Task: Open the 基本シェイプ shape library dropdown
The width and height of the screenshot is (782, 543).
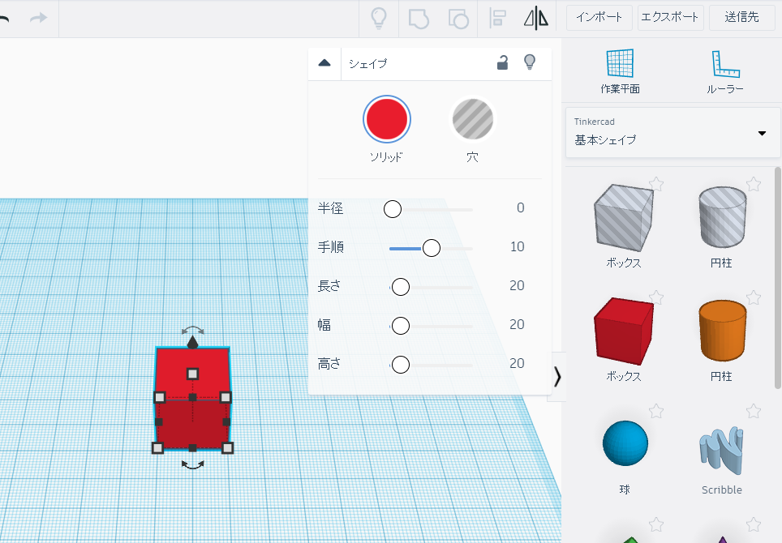Action: point(672,133)
